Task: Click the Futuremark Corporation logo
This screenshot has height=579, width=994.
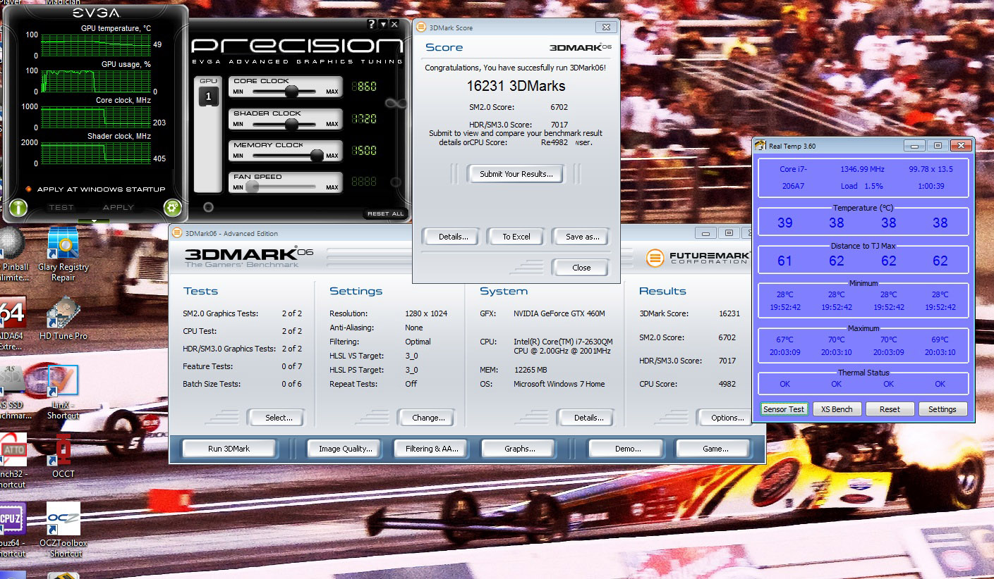Action: pyautogui.click(x=697, y=258)
